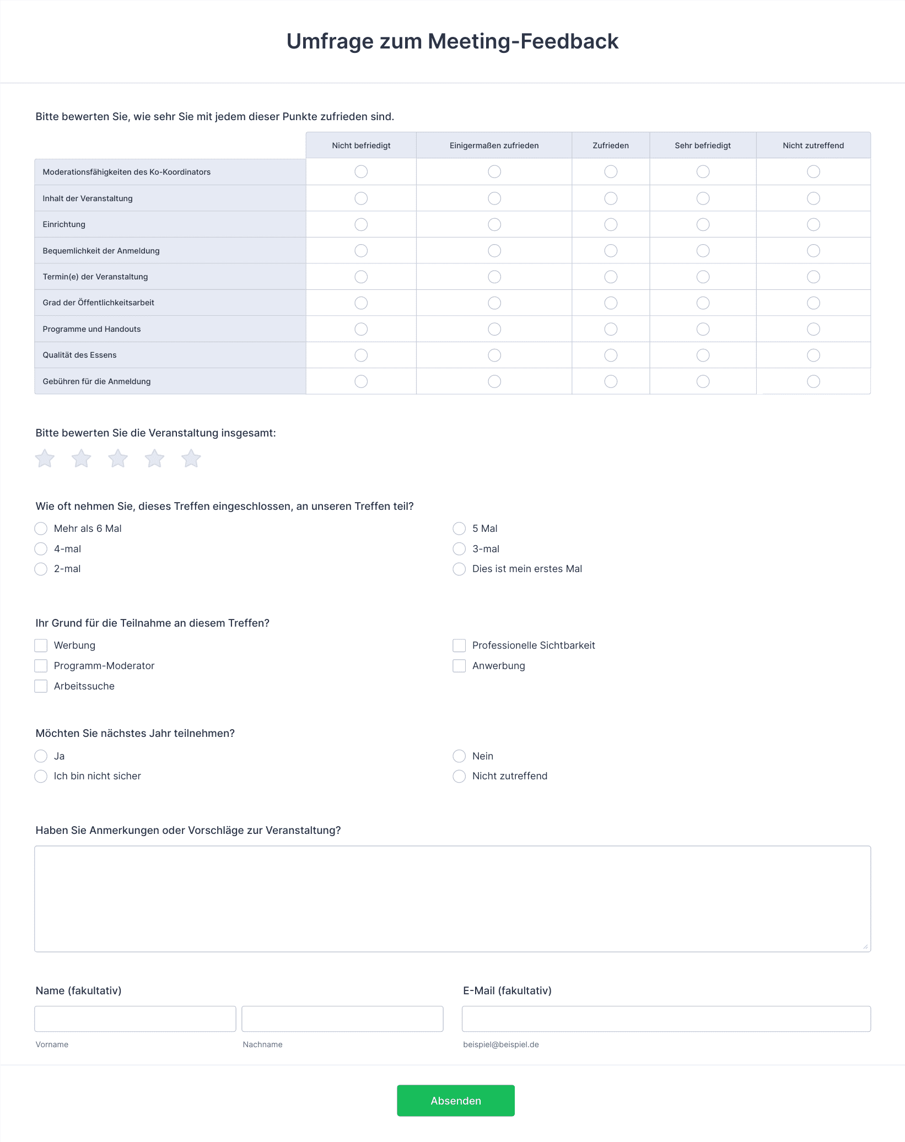Choose Nicht befriedigt for Grad der Öffentlichkeitsarbeit

361,303
